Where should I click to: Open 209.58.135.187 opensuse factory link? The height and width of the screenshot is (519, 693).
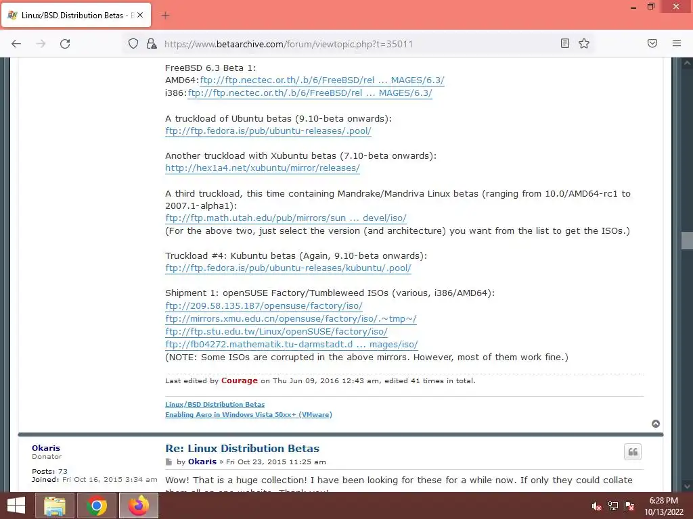coord(264,306)
